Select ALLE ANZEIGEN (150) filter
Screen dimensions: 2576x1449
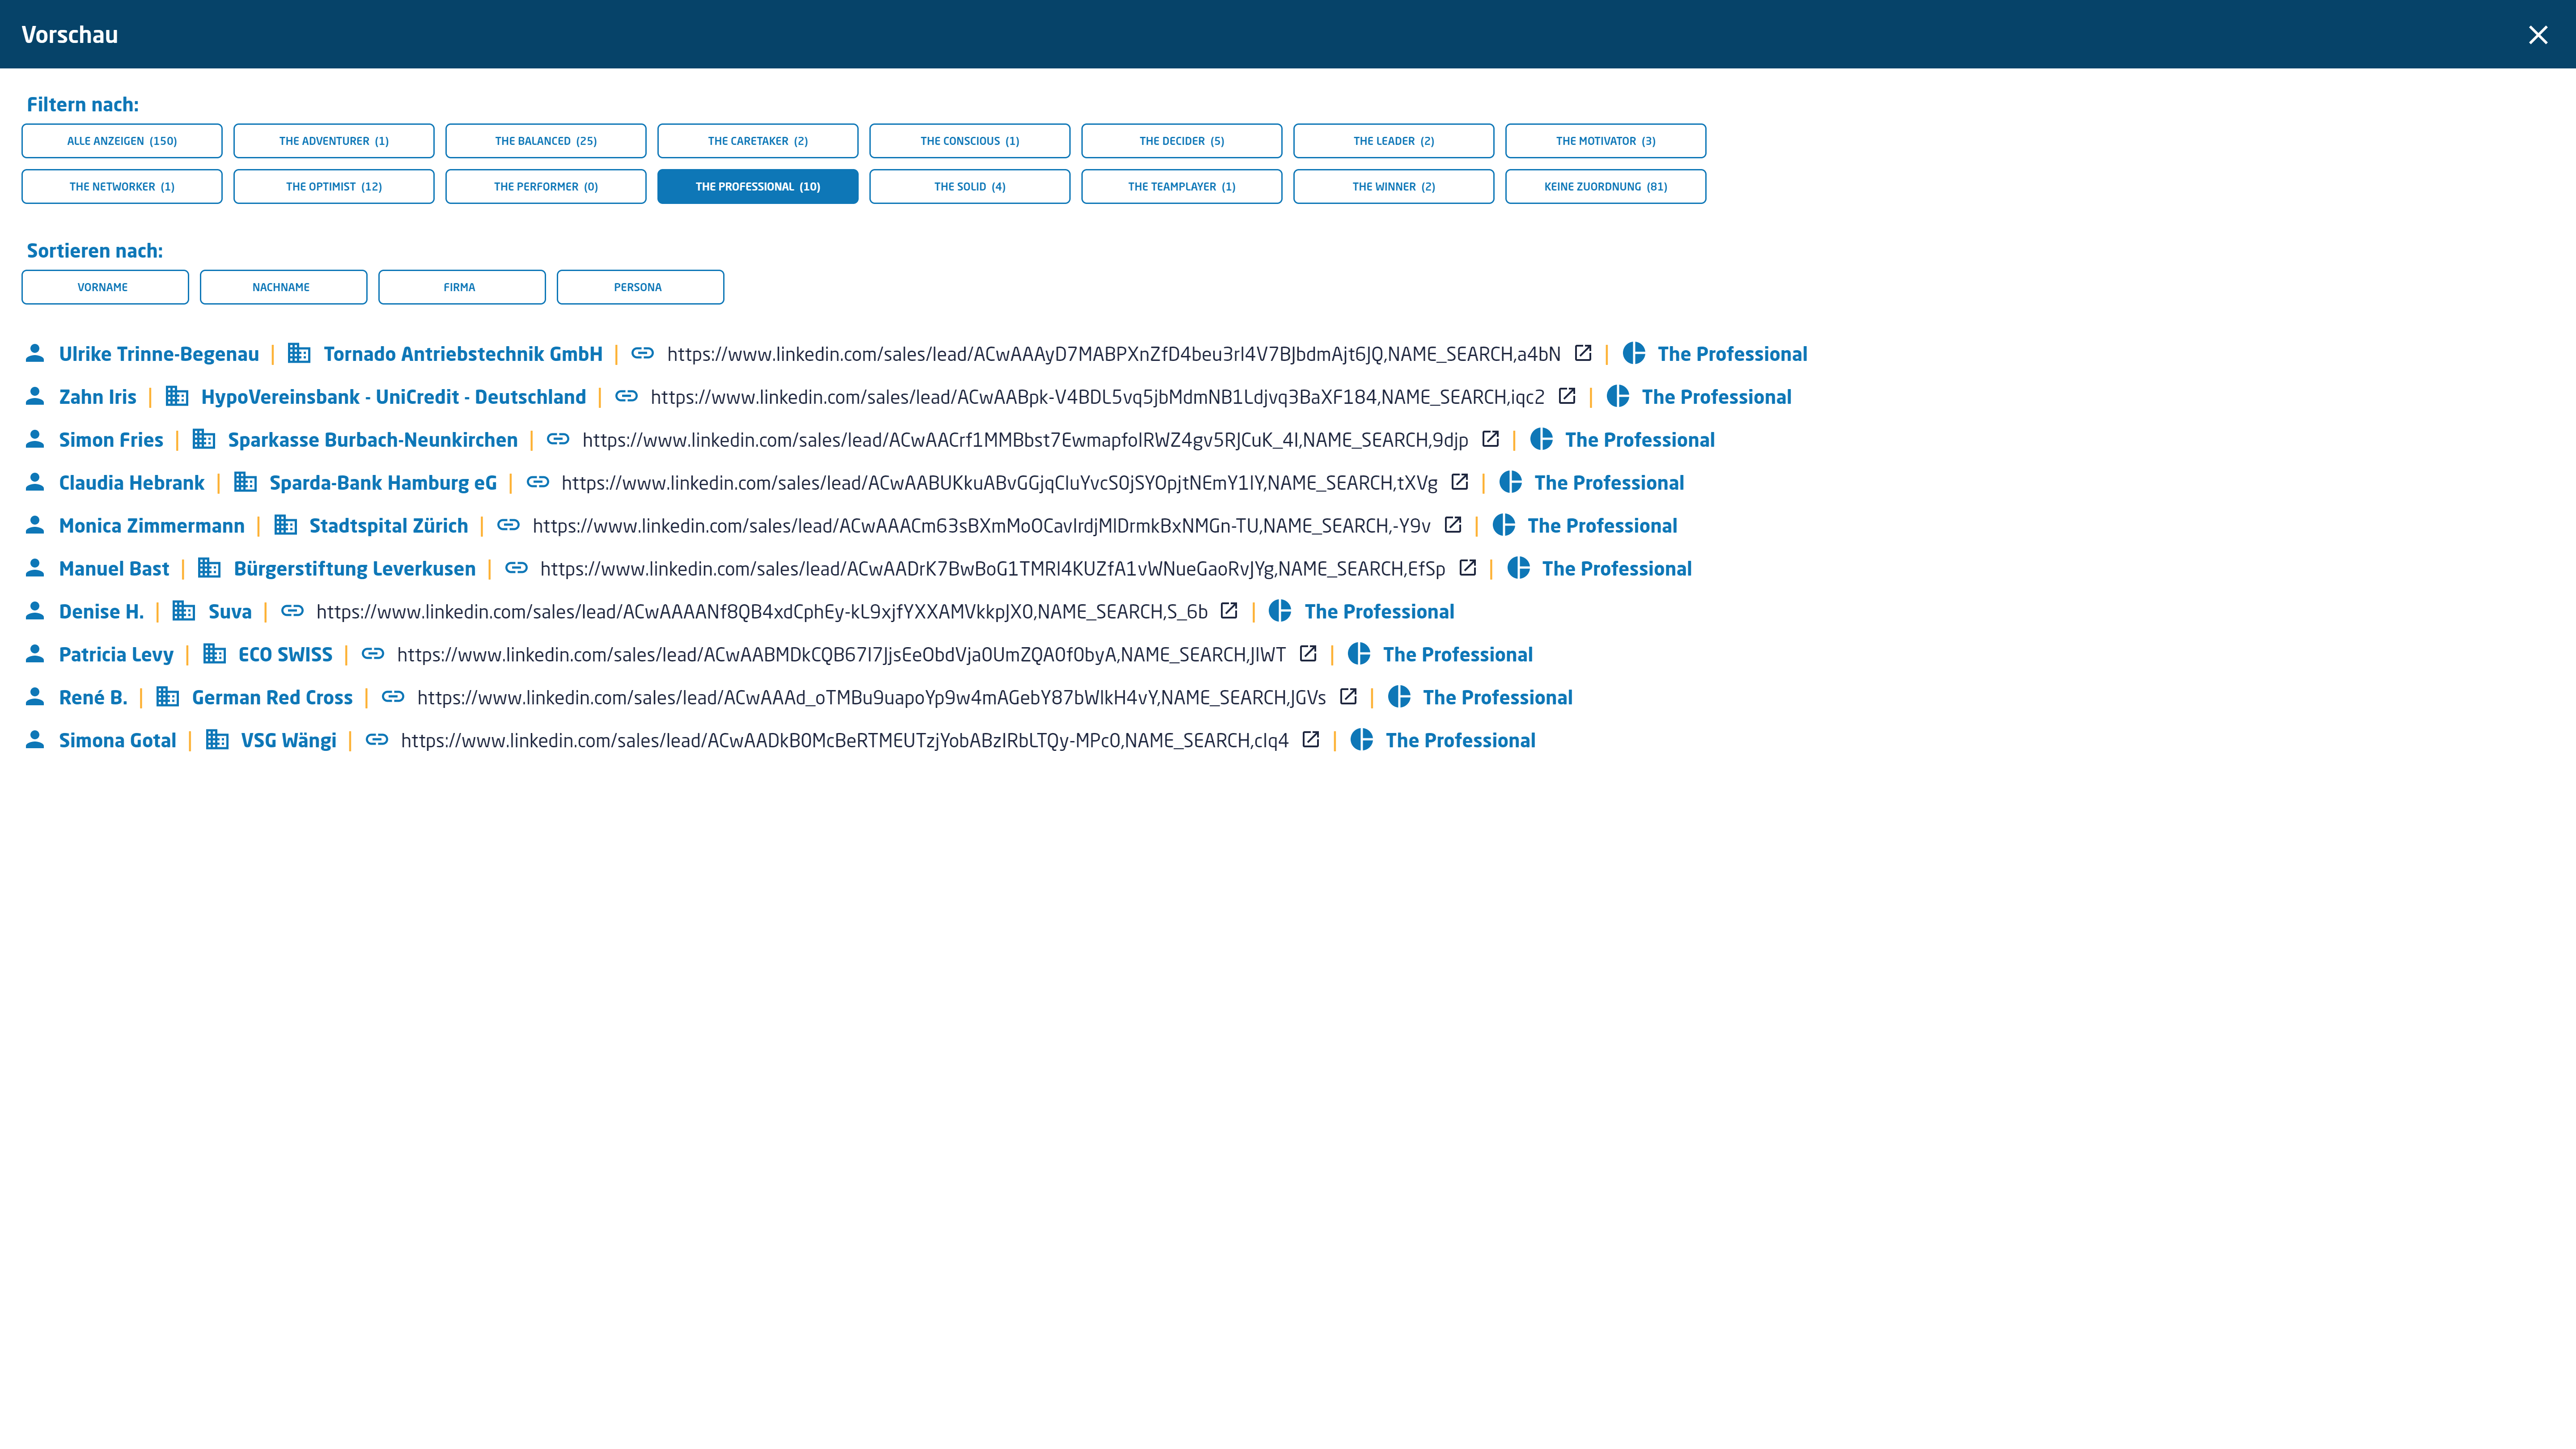(x=120, y=140)
